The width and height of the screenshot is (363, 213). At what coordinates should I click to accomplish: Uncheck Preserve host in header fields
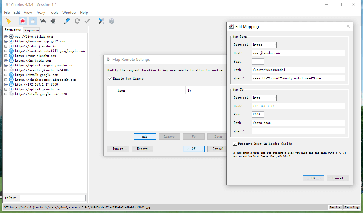(235, 144)
